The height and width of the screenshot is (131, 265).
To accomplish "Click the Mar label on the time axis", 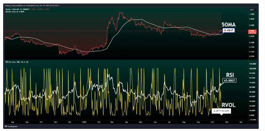I will [112, 122].
